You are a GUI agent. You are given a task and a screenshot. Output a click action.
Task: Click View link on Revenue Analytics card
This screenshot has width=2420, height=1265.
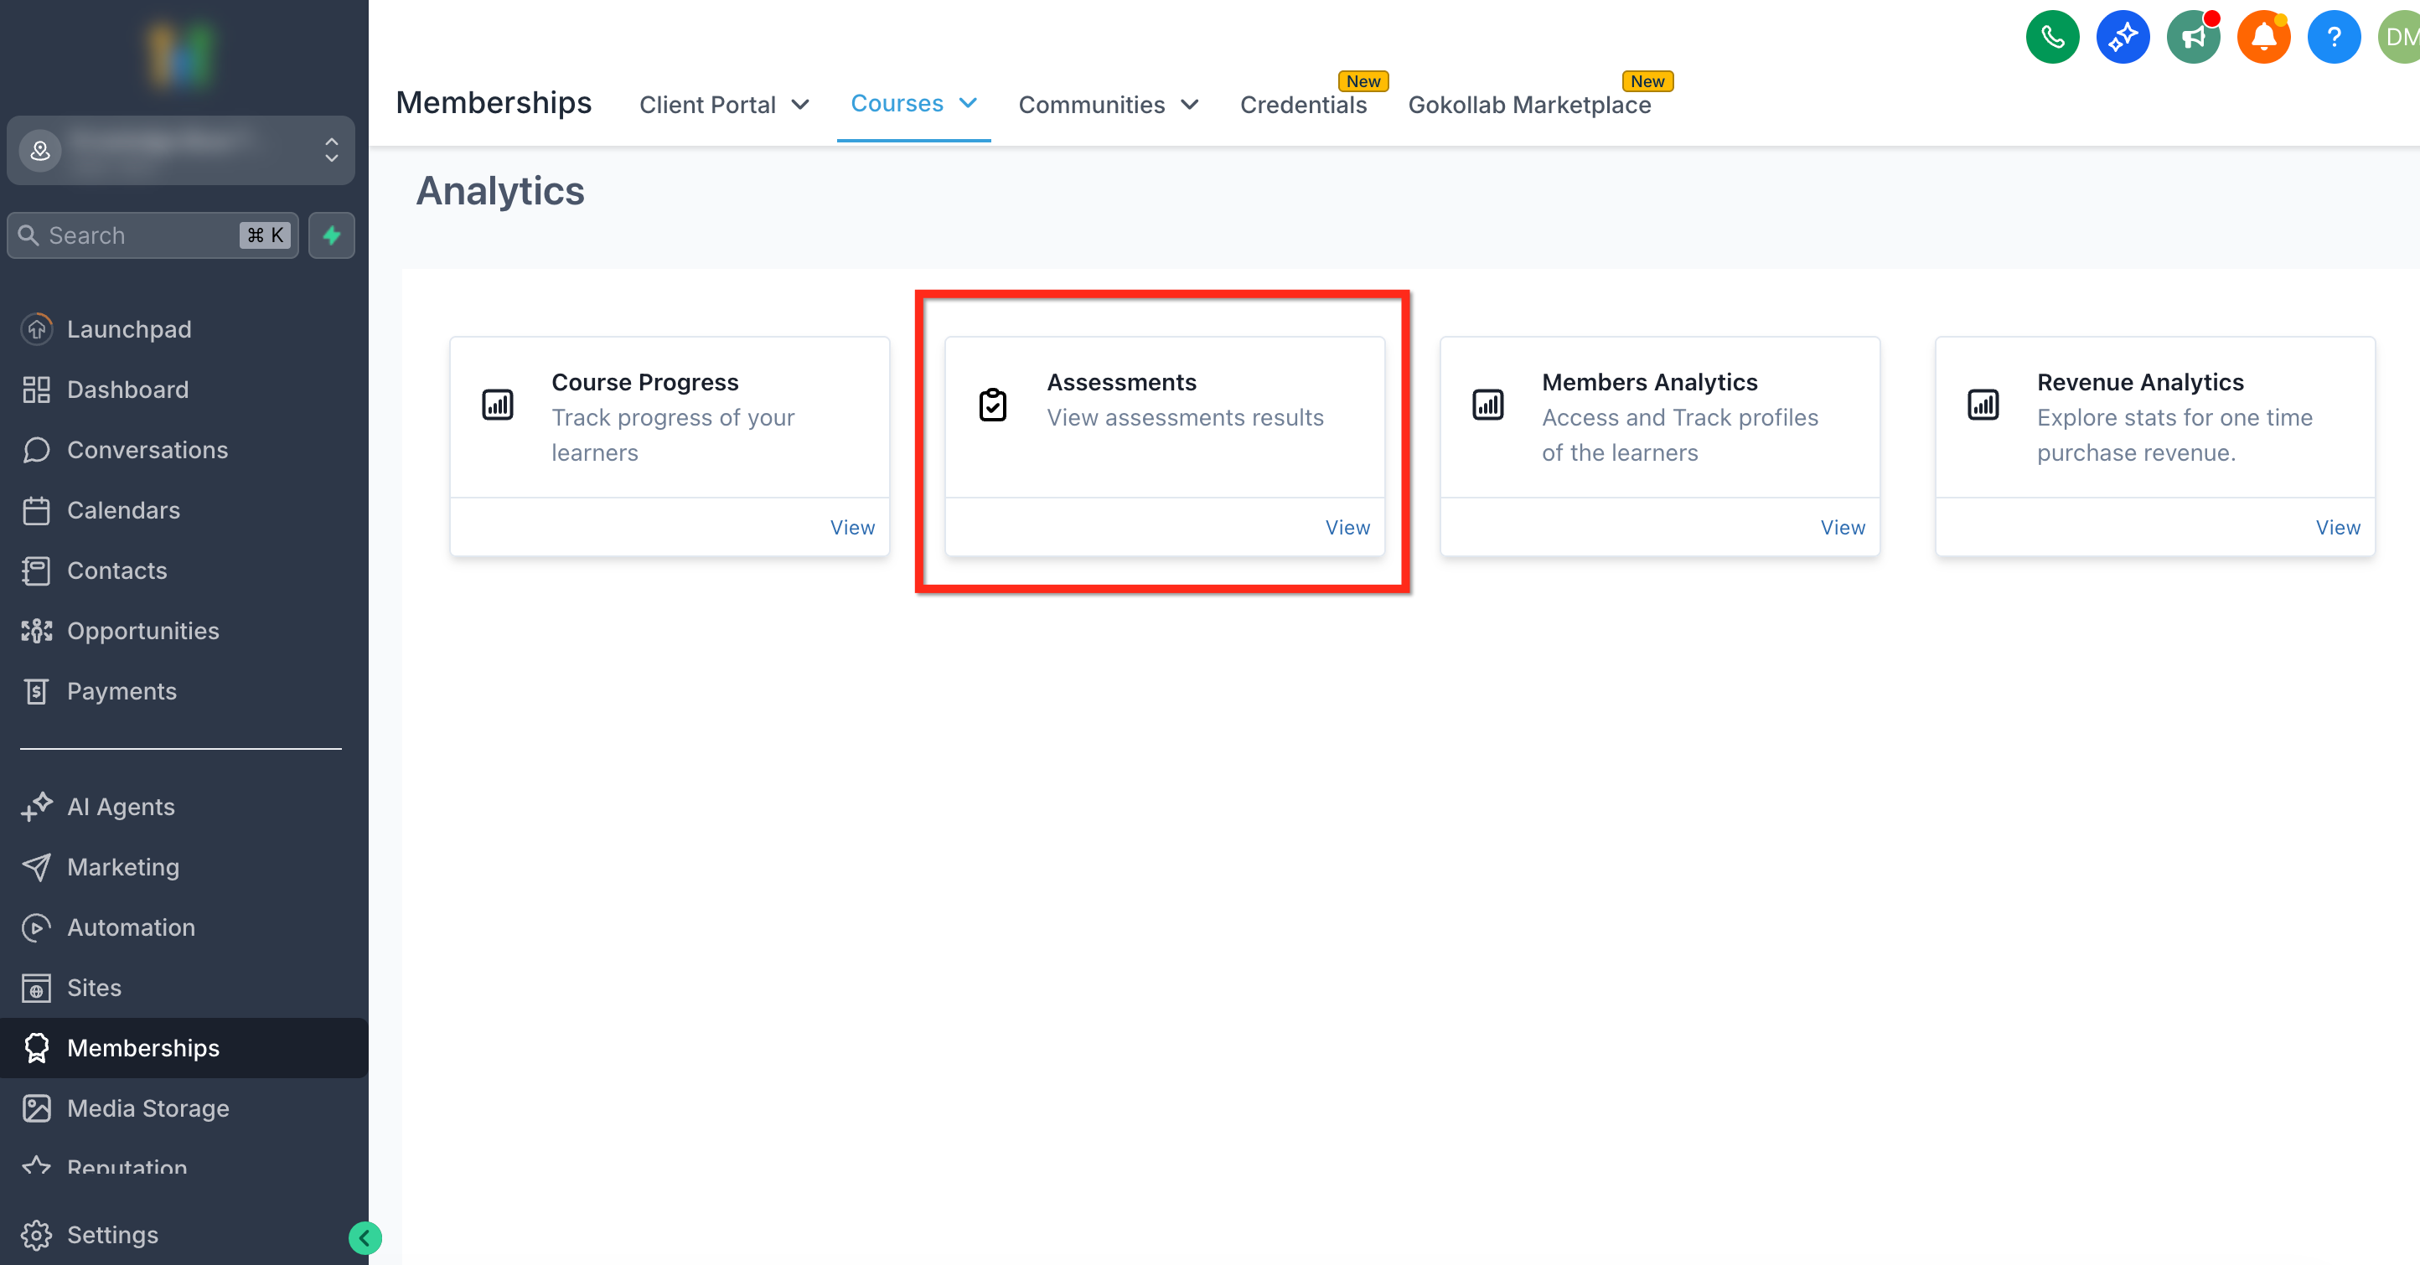pyautogui.click(x=2336, y=528)
